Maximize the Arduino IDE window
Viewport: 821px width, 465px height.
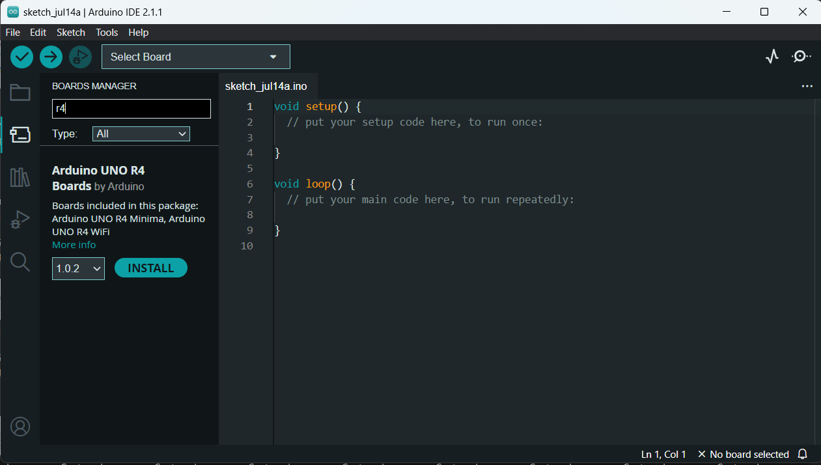tap(765, 12)
